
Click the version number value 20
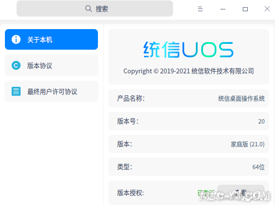click(x=261, y=121)
